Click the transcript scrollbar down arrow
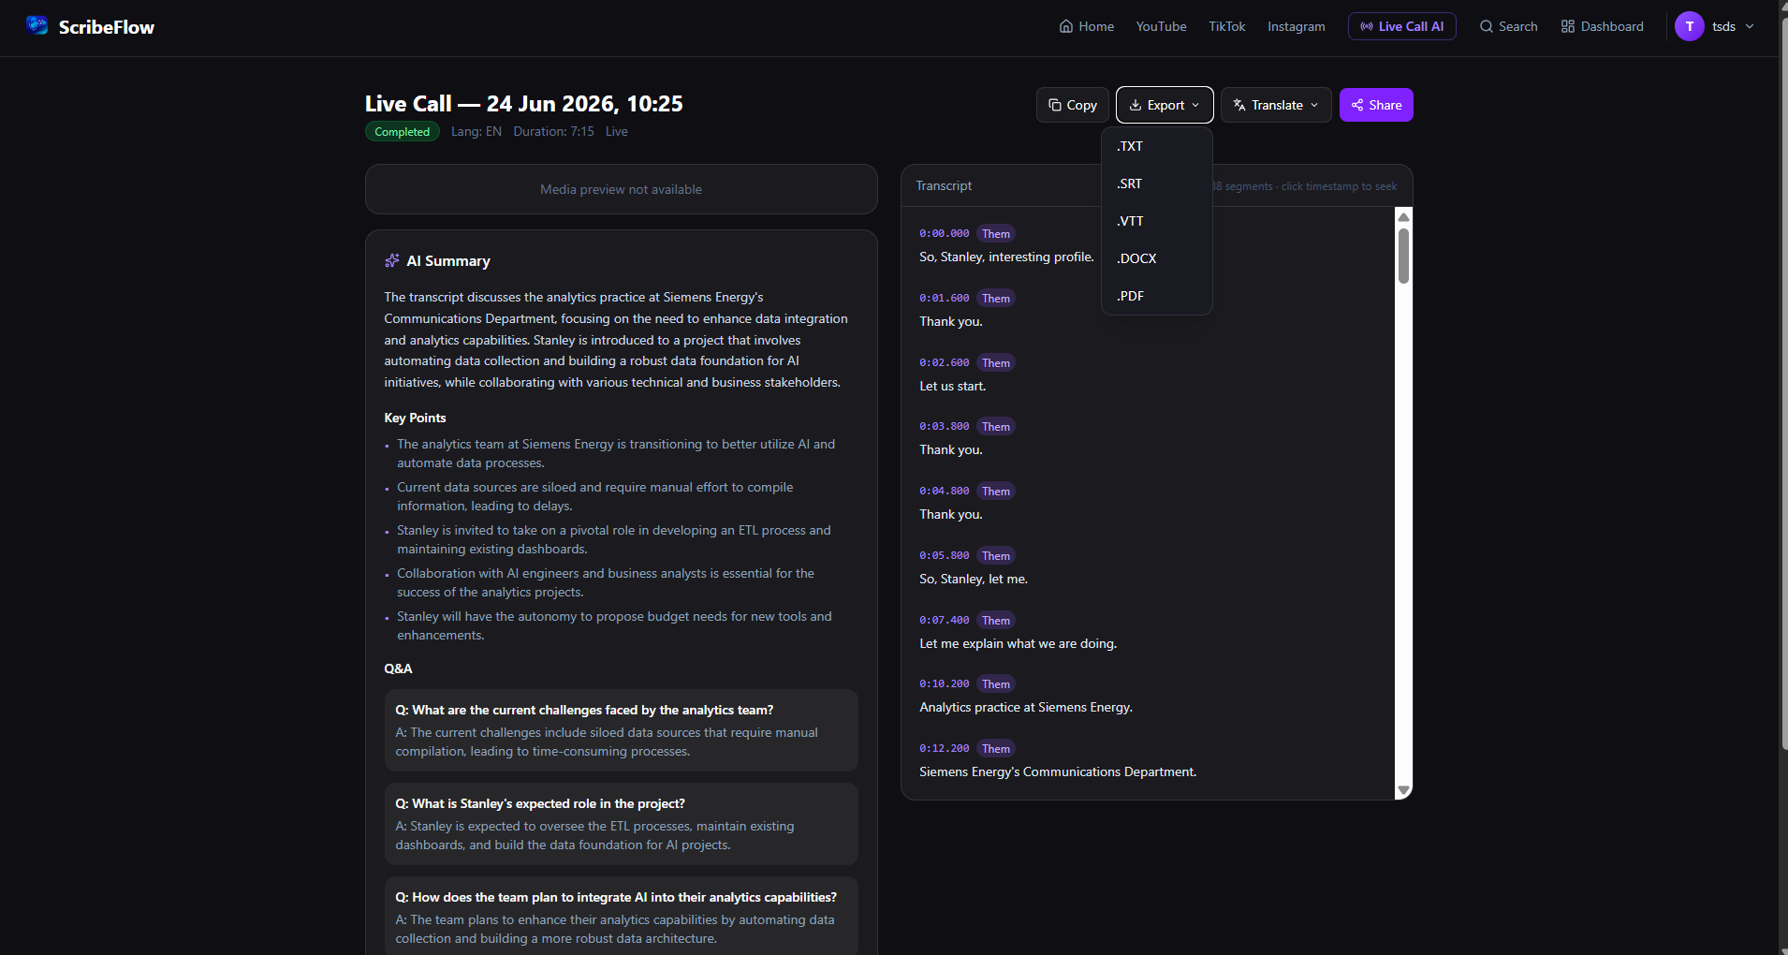Viewport: 1788px width, 955px height. (1403, 791)
